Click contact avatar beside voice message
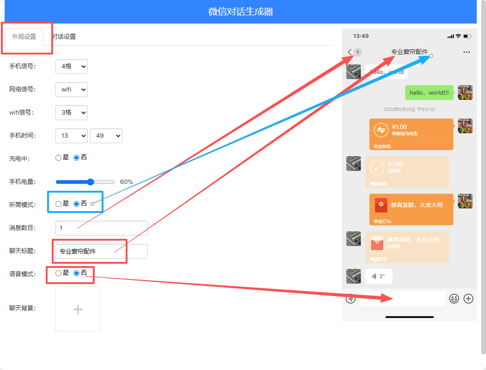Screen dimensions: 486x370 (353, 276)
